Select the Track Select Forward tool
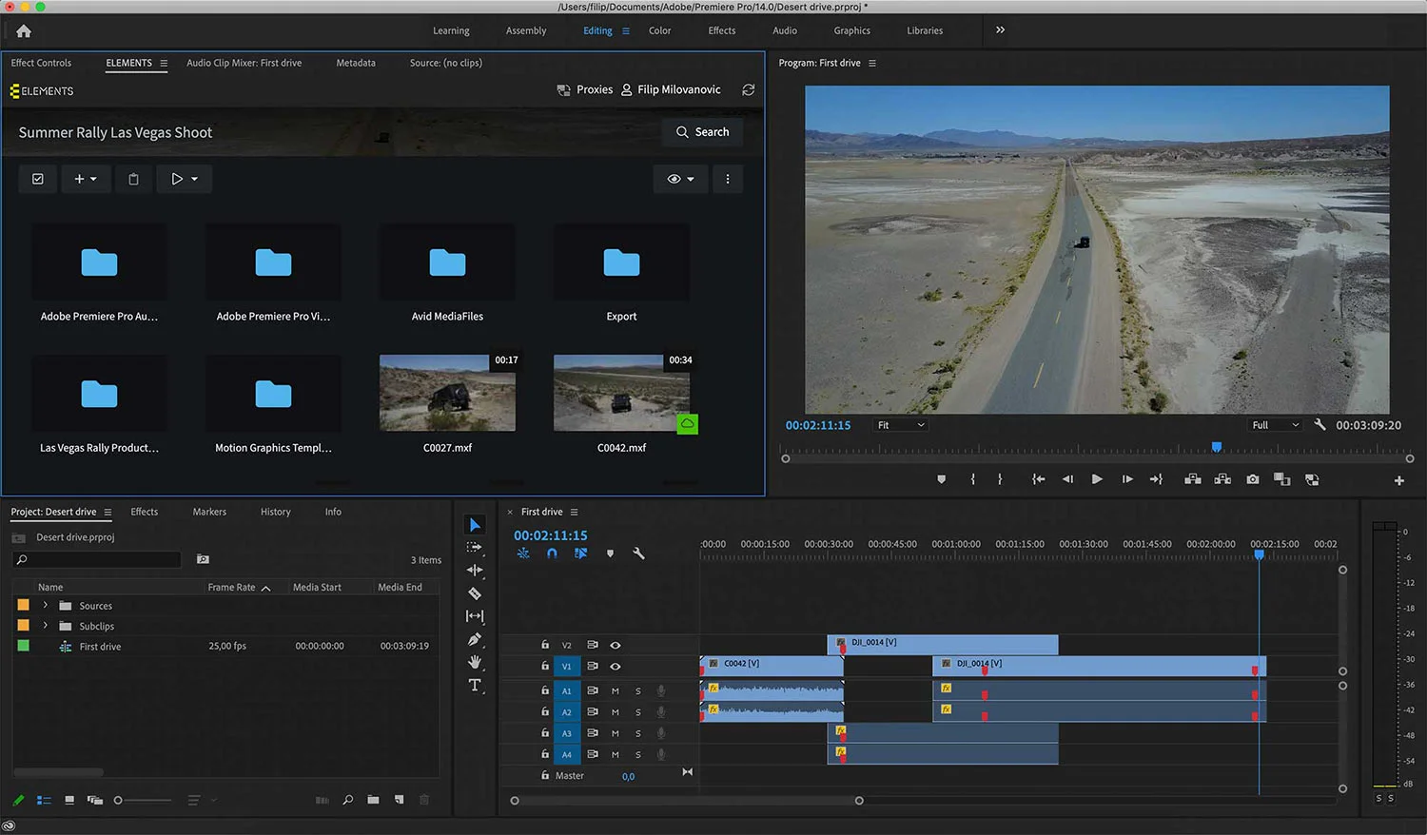Viewport: 1427px width, 835px height. 475,548
